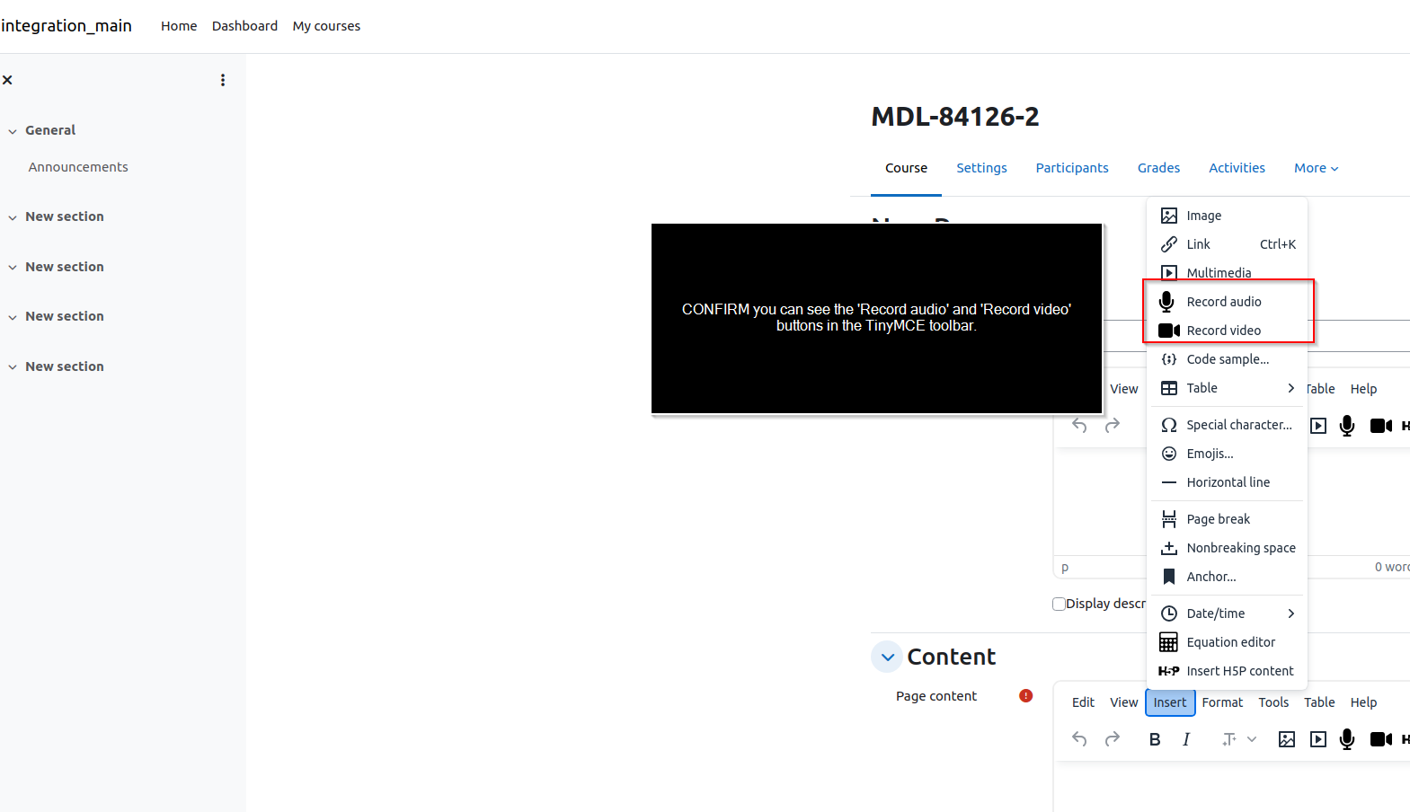Choose Image from Insert menu
This screenshot has height=812, width=1410.
(x=1228, y=216)
